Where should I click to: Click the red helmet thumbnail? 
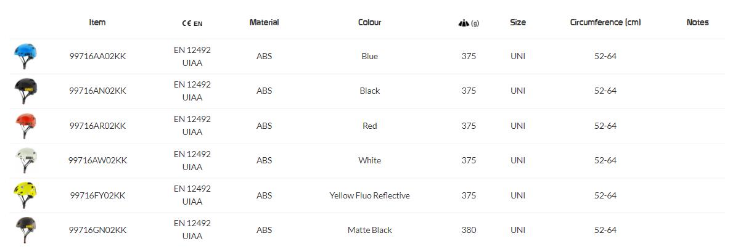tap(25, 126)
